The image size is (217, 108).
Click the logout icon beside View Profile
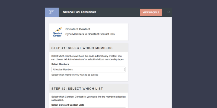coord(169,12)
